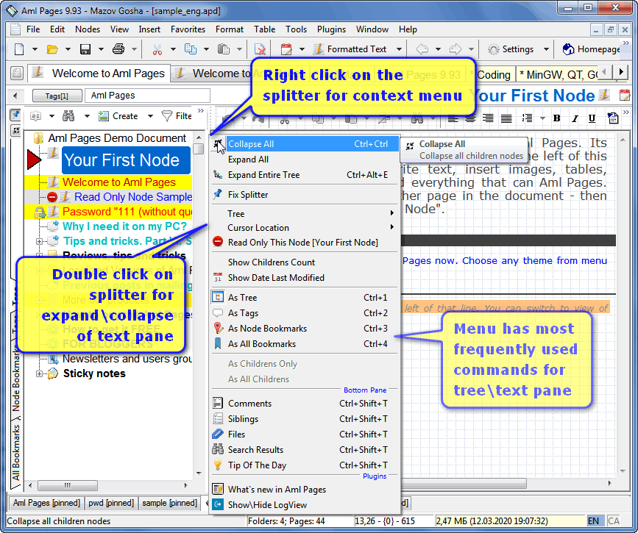Open the Cursor Location submenu
This screenshot has width=638, height=533.
pos(305,228)
